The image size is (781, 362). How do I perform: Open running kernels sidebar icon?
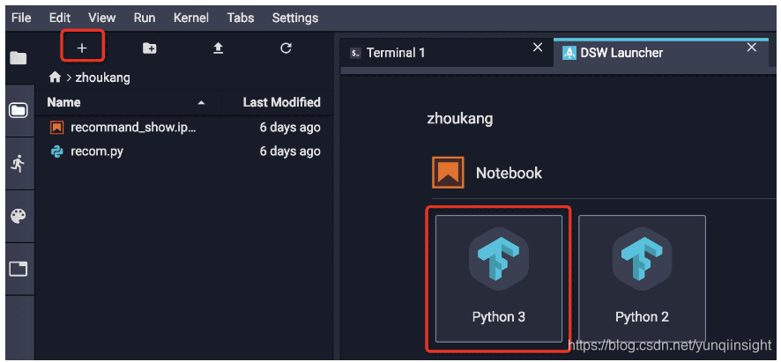(x=18, y=163)
